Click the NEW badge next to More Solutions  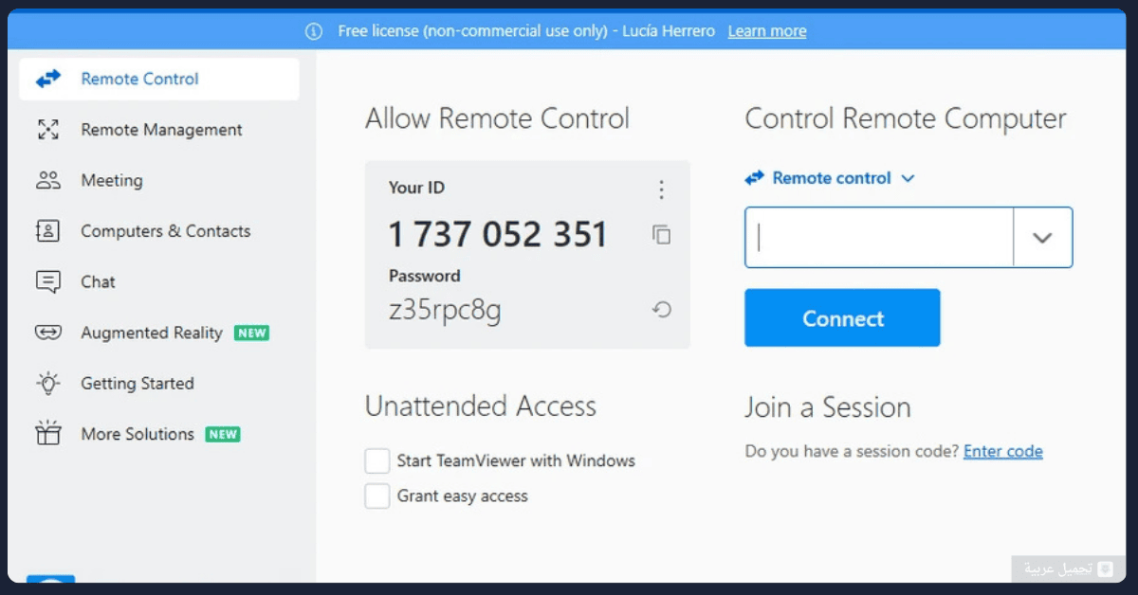tap(223, 434)
